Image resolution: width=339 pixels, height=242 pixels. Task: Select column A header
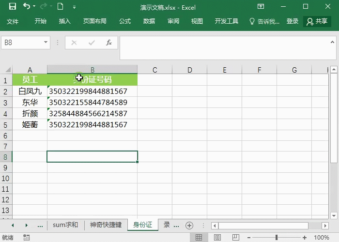(30, 70)
